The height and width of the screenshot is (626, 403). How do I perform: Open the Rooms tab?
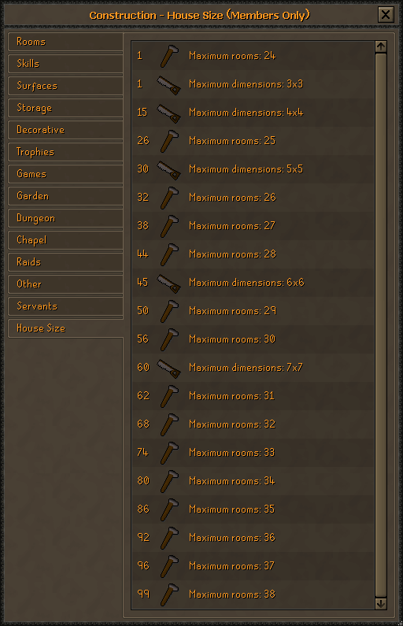tap(65, 42)
